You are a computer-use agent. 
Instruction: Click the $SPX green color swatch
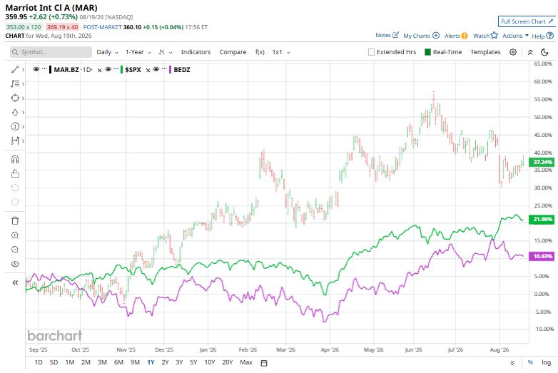tap(122, 70)
